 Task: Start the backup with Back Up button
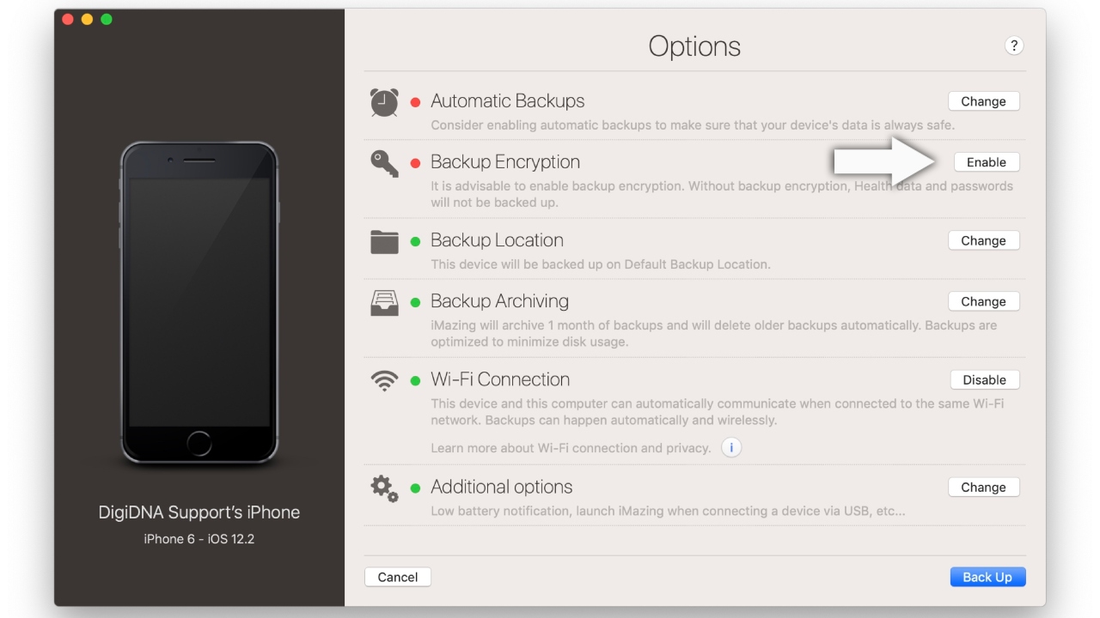(987, 577)
